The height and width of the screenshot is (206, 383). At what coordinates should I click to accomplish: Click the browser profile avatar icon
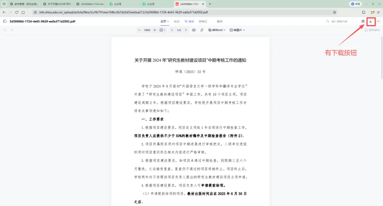372,12
